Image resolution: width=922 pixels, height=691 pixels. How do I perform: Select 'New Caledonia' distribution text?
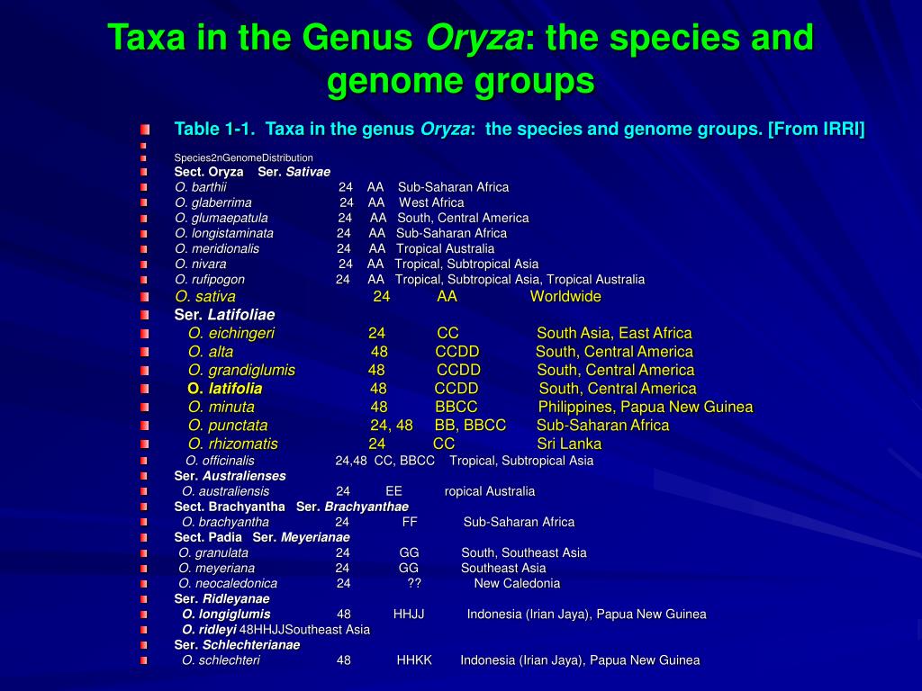(517, 583)
